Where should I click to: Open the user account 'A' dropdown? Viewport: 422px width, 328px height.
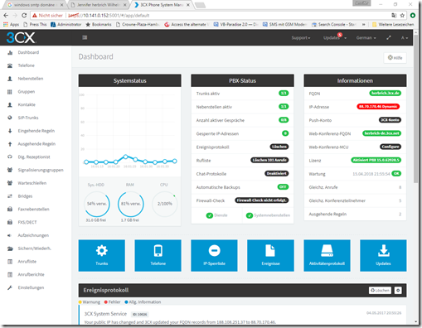click(x=405, y=38)
